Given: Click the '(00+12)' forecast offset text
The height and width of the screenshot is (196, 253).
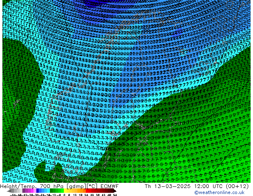Looking at the screenshot, I should (x=237, y=186).
